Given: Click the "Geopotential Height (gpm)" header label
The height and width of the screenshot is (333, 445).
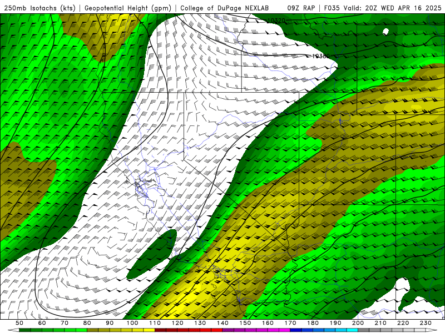Looking at the screenshot, I should click(x=128, y=8).
